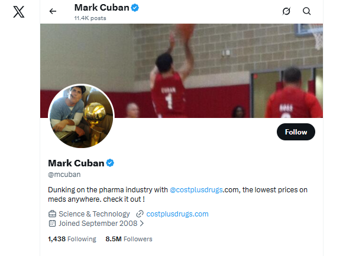Open the search magnifier icon
The height and width of the screenshot is (256, 346).
click(306, 11)
